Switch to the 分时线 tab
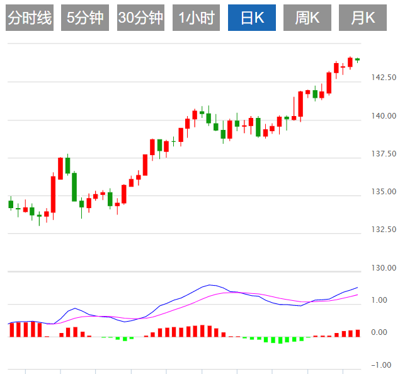 tap(30, 18)
